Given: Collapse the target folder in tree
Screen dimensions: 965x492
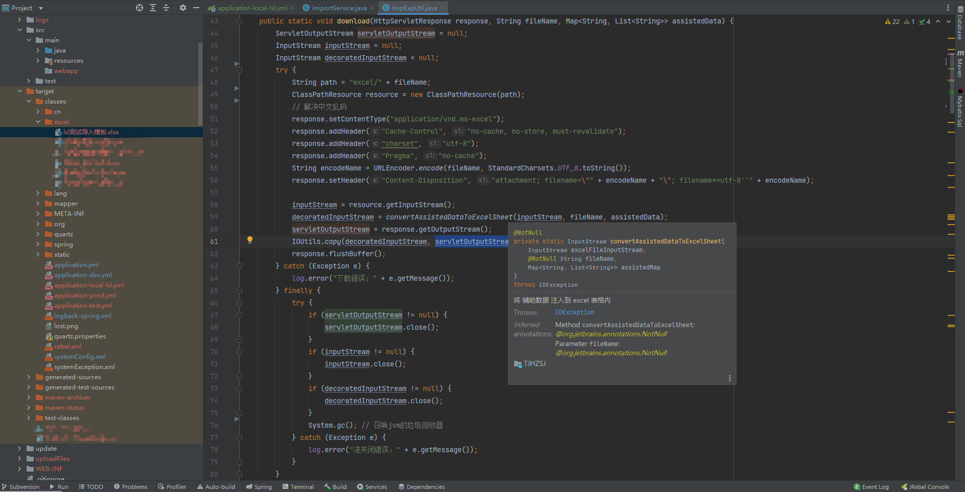Looking at the screenshot, I should [x=19, y=91].
